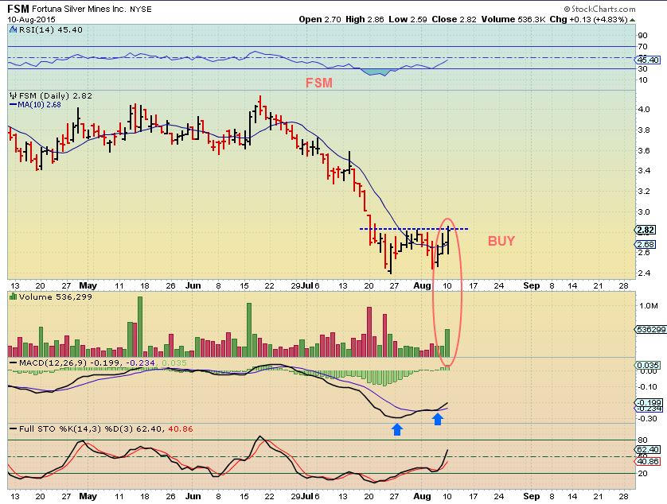Click the Close 2.82 value in header

pos(454,19)
